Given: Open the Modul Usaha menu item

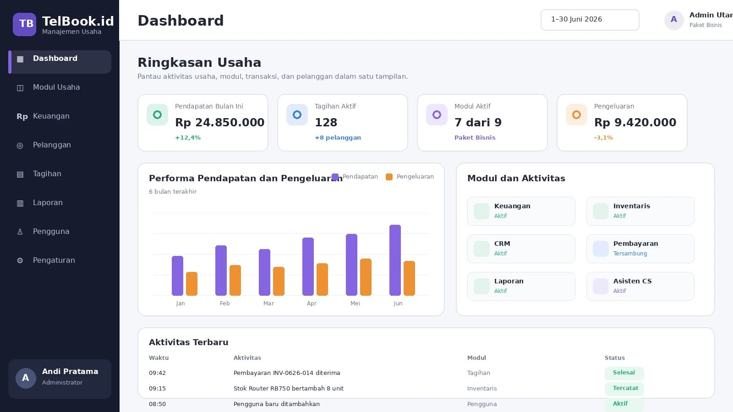Looking at the screenshot, I should click(x=60, y=87).
